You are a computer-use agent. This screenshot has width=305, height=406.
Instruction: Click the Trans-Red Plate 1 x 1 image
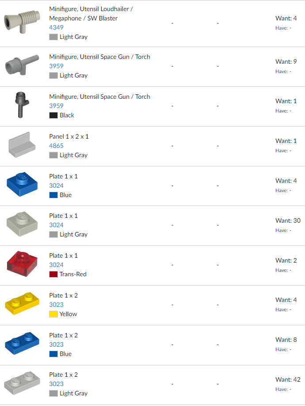click(22, 264)
